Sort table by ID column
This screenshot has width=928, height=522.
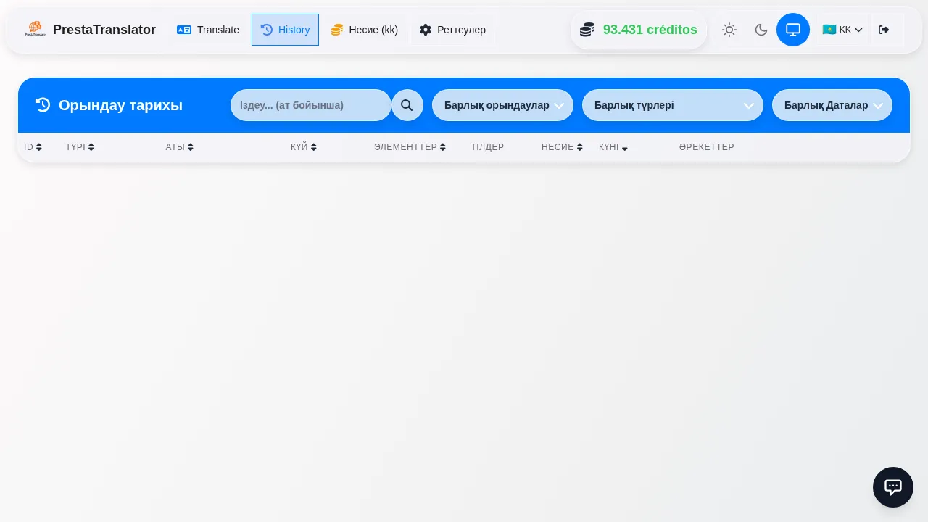33,147
